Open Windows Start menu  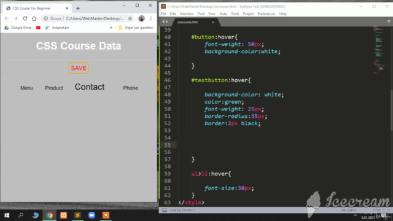pyautogui.click(x=7, y=215)
